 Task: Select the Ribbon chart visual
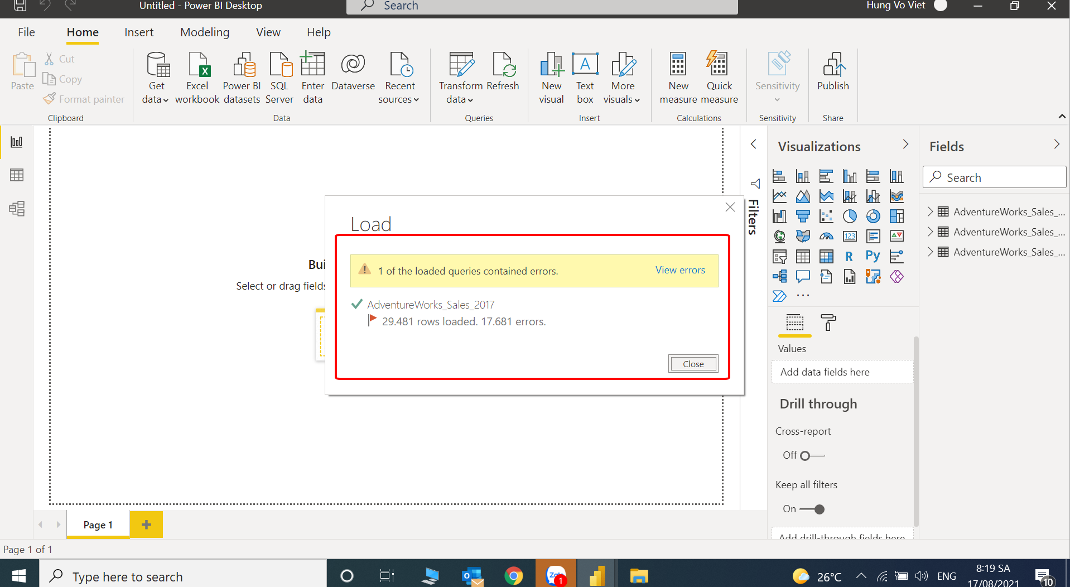[897, 196]
